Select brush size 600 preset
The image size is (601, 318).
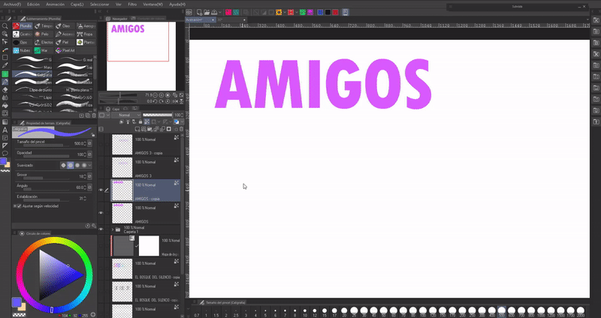(512, 311)
